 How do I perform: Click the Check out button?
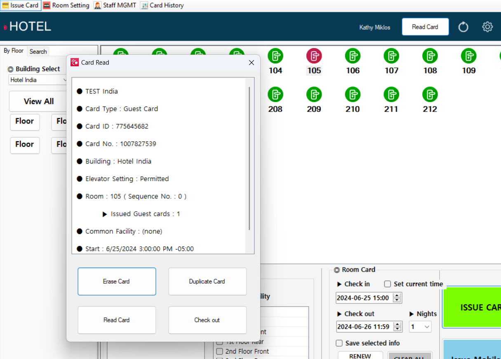[207, 320]
